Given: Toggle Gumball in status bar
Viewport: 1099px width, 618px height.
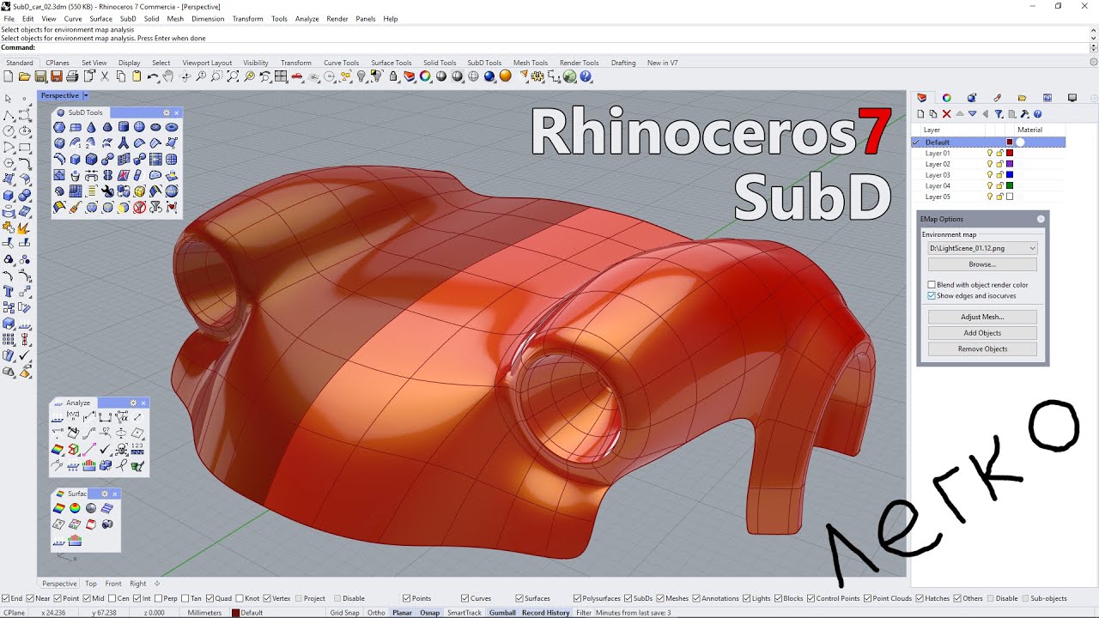Looking at the screenshot, I should tap(502, 613).
